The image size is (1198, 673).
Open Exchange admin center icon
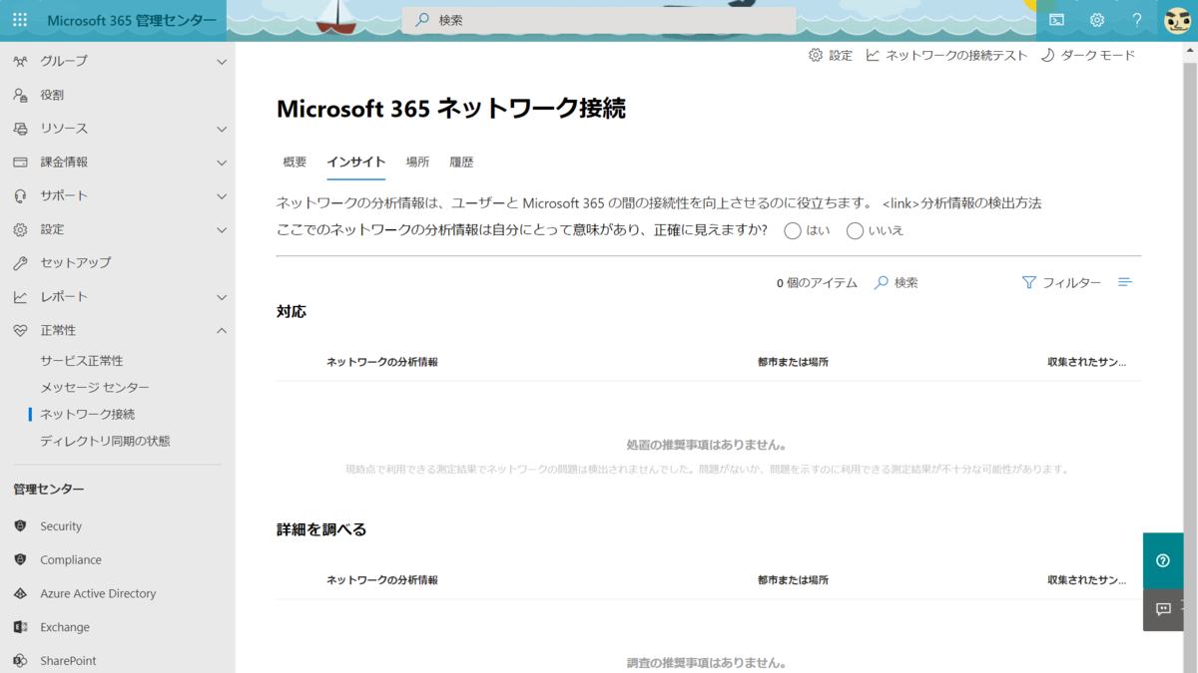click(x=20, y=627)
